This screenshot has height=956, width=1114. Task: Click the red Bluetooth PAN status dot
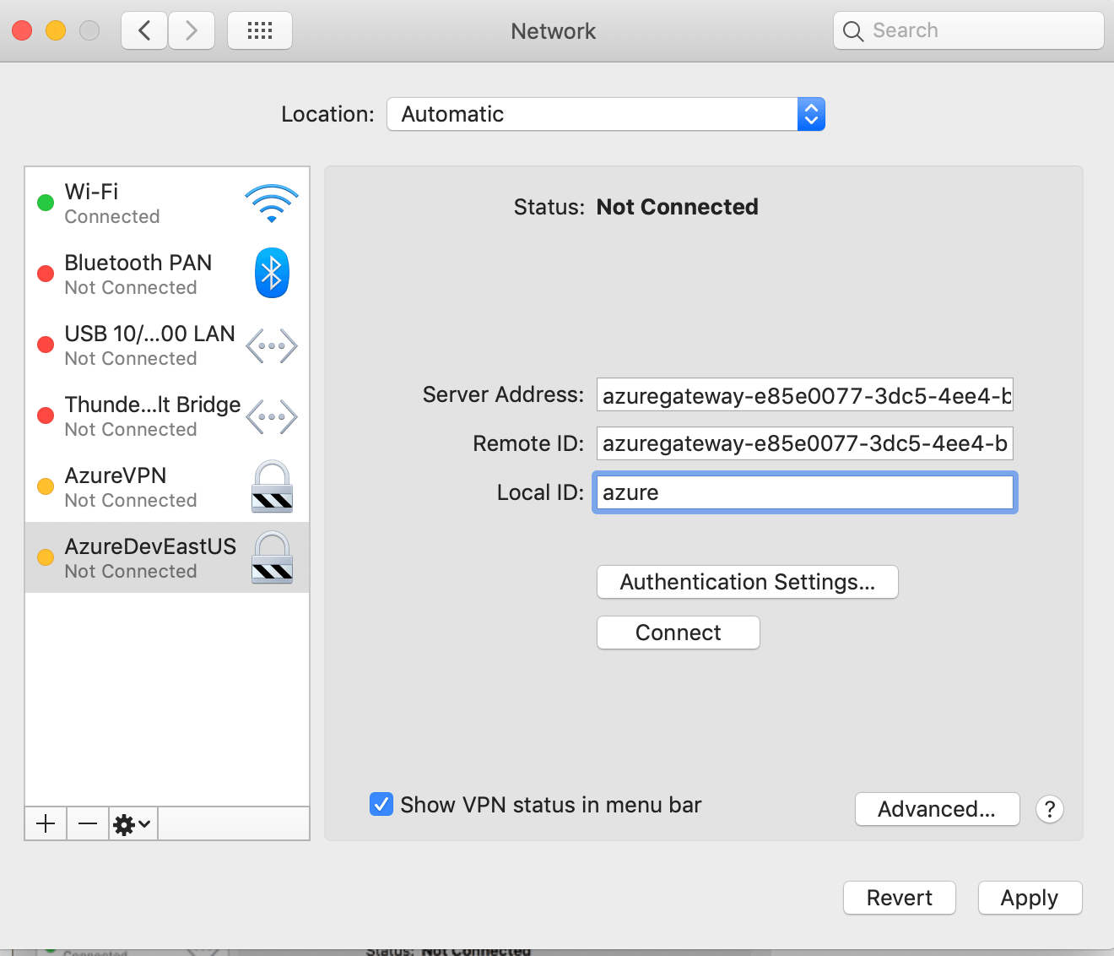pos(46,274)
